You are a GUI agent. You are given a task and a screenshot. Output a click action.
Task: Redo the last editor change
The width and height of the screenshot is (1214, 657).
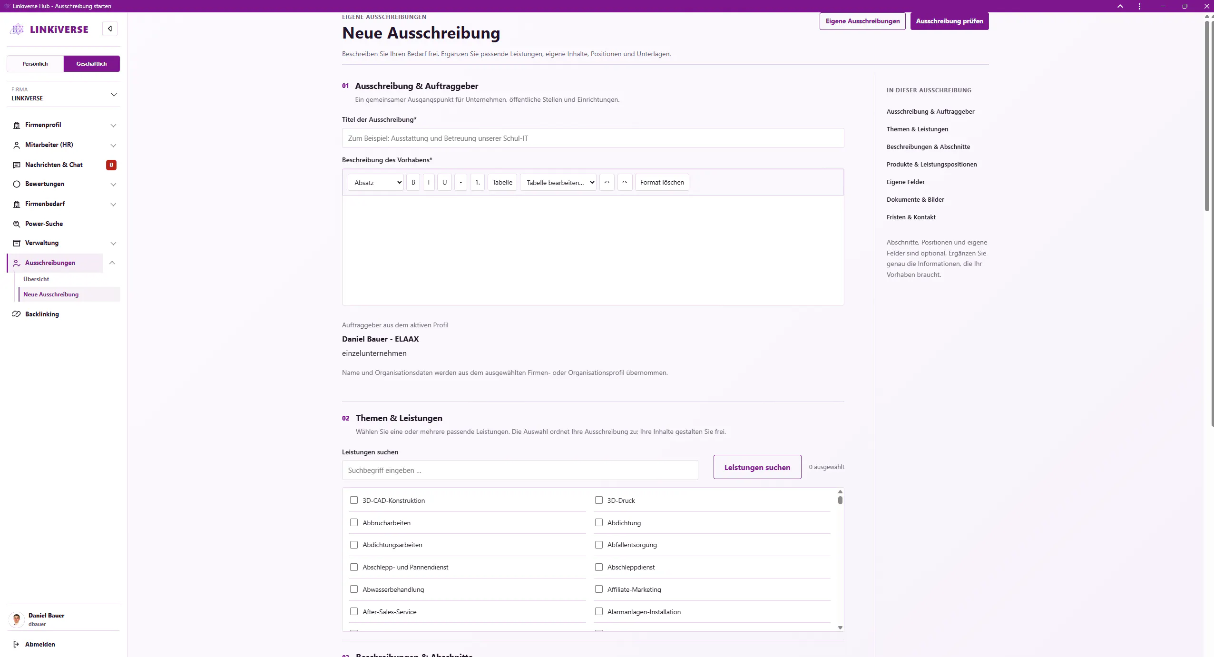(x=625, y=182)
